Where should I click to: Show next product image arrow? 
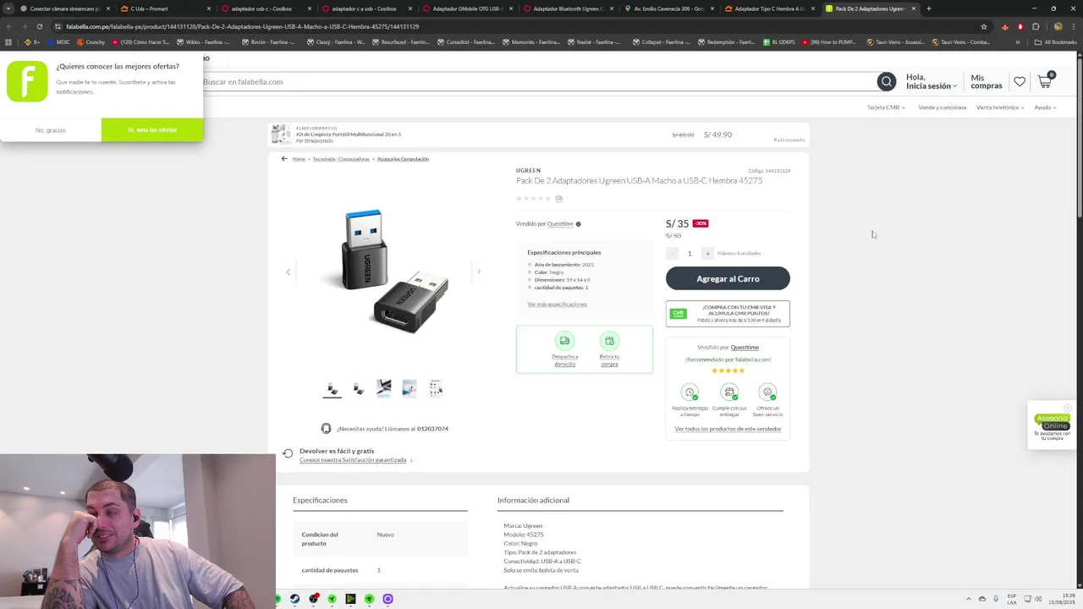pyautogui.click(x=479, y=272)
